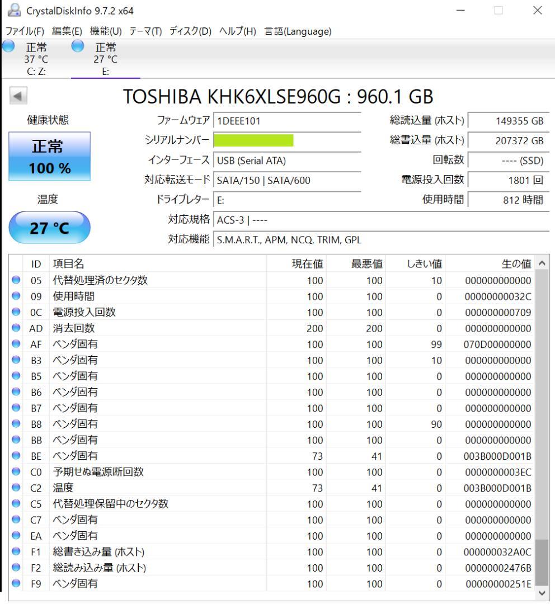Click status orb for attribute F2
Image resolution: width=555 pixels, height=604 pixels.
pos(16,568)
